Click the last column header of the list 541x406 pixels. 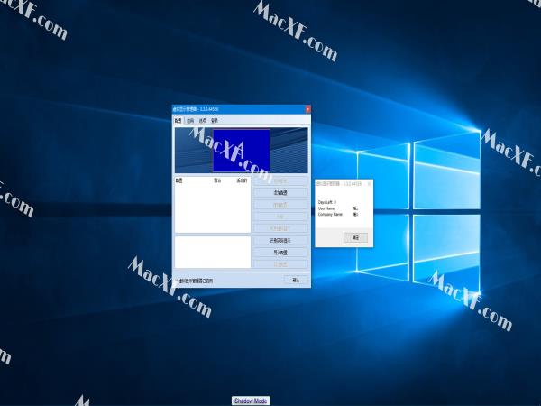pos(242,180)
